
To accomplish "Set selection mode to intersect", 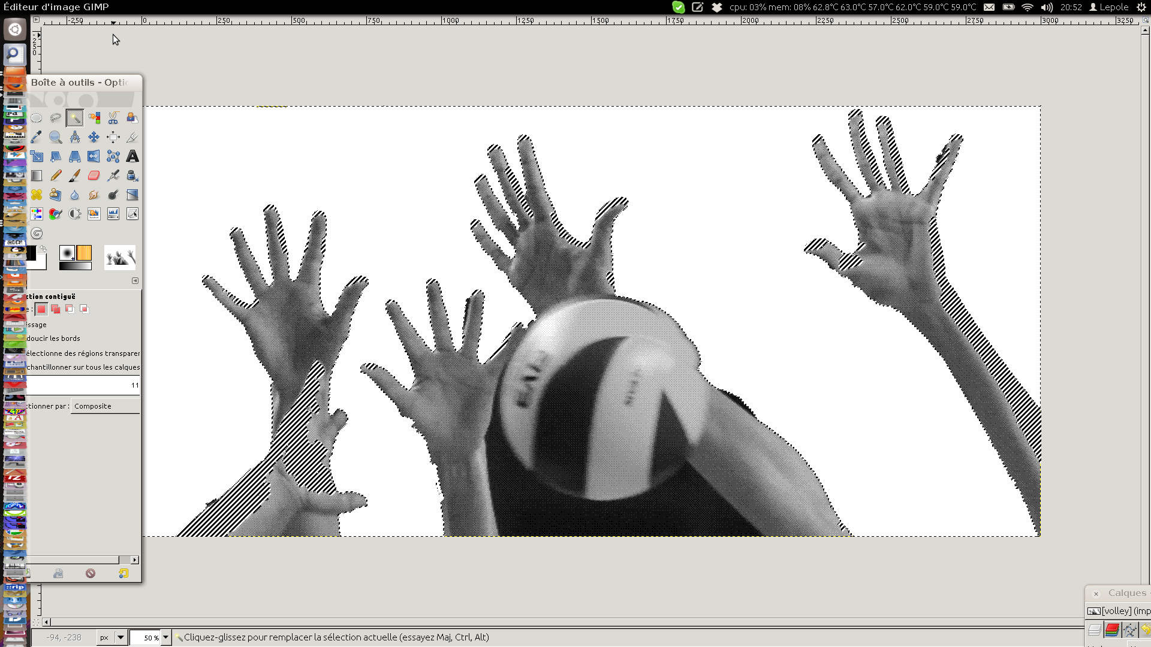I will (x=85, y=309).
